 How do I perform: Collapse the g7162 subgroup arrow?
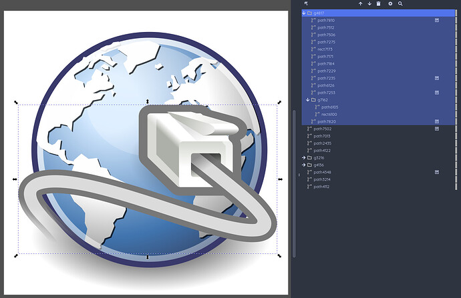pos(308,100)
